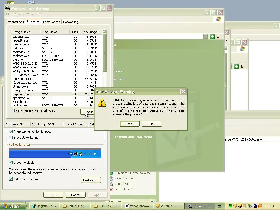
Task: Select the Processes tab
Action: pyautogui.click(x=33, y=21)
